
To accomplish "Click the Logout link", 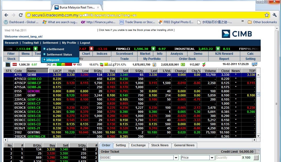I will pos(85,43).
